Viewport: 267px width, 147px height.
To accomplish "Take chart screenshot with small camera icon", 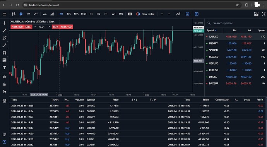I will 130,14.
